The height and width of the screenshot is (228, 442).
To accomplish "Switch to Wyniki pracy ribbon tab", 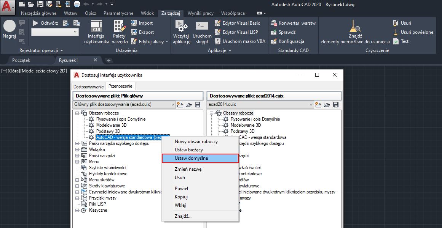I will pyautogui.click(x=200, y=13).
